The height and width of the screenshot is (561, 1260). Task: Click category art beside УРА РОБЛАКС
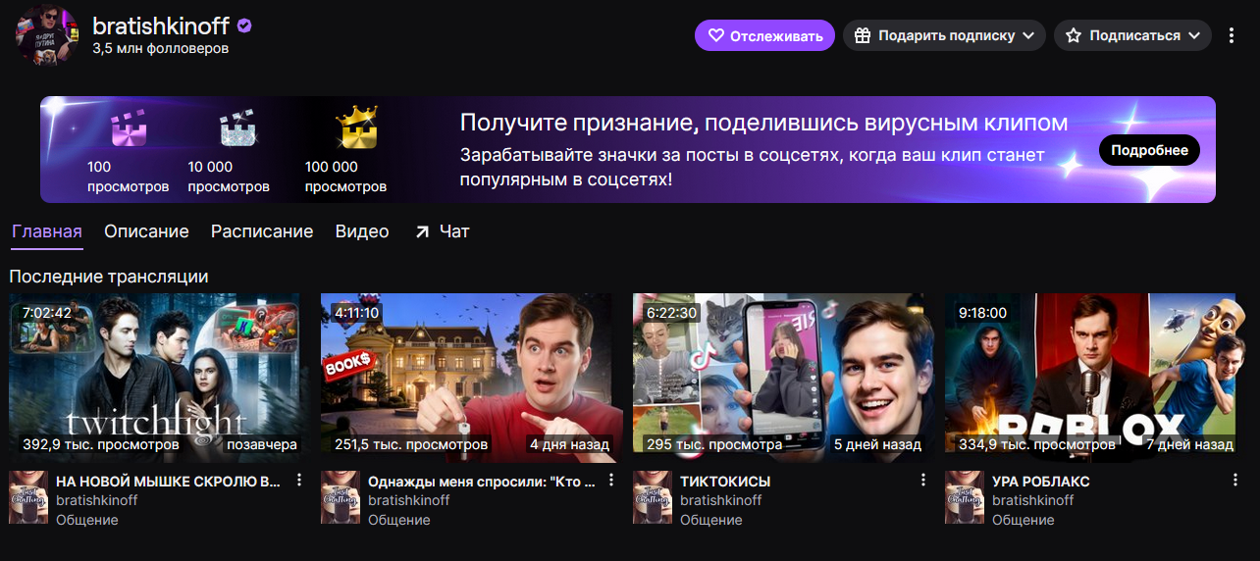(965, 497)
